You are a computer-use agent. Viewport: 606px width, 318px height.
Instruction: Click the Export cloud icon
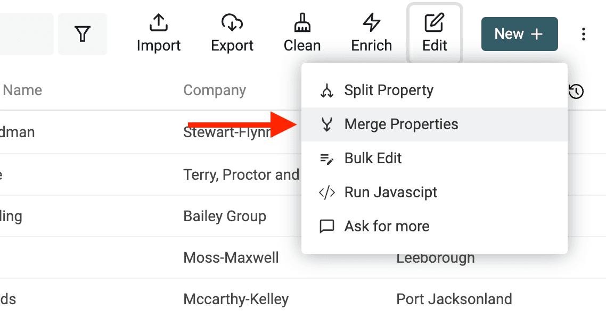tap(232, 23)
